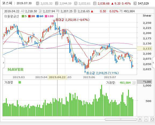Click the opening value 2,035.32
This screenshot has width=155, height=125.
[x=46, y=3]
